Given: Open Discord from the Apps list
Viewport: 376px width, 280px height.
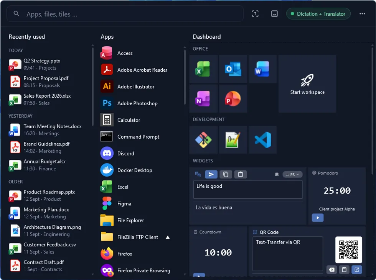Looking at the screenshot, I should coord(142,153).
